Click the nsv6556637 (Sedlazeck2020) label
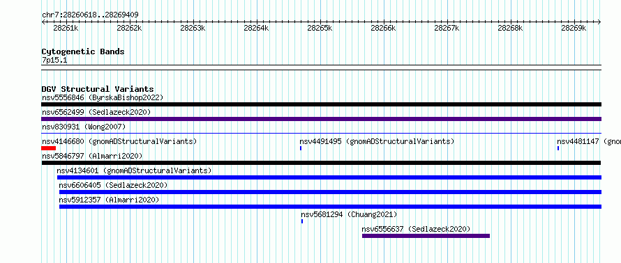This screenshot has height=263, width=621. (416, 229)
